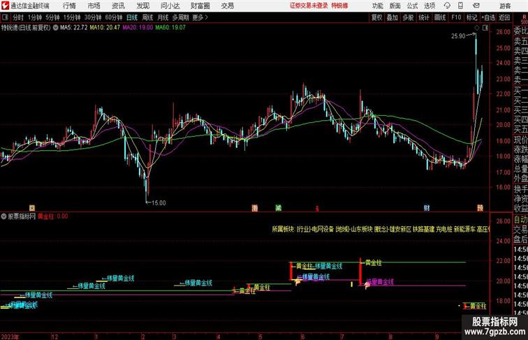Click the 多股 multi-stock button
The height and width of the screenshot is (340, 528).
coord(408,17)
